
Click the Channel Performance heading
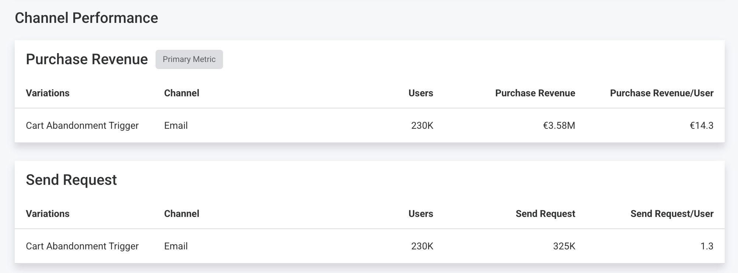(86, 18)
